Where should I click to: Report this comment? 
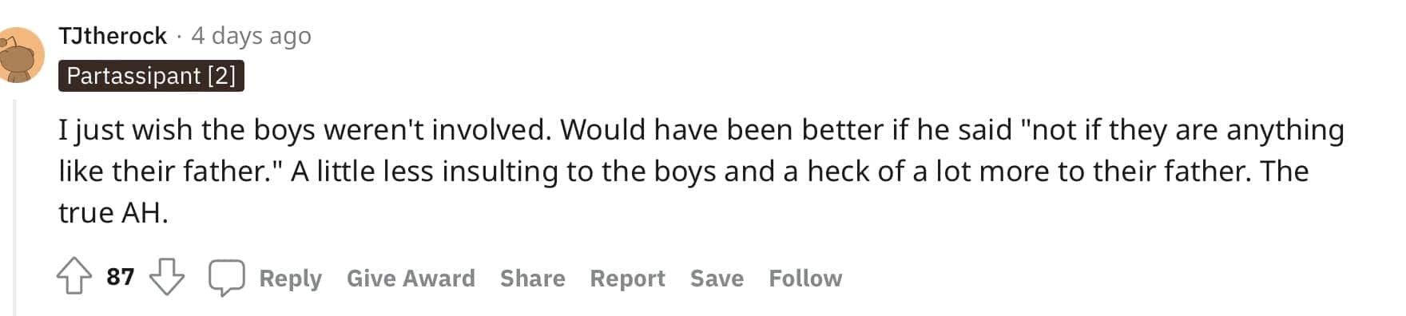point(627,278)
